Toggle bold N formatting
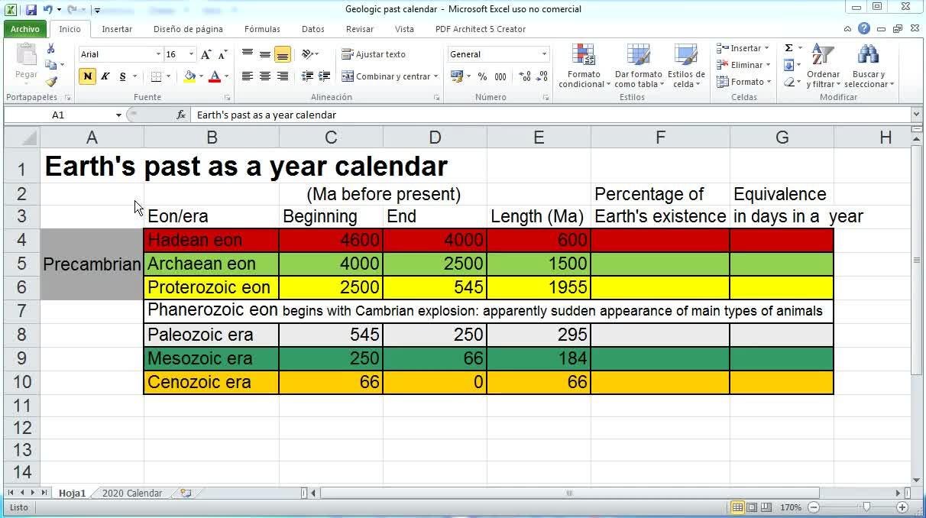Screen dimensions: 926x518 (x=87, y=76)
